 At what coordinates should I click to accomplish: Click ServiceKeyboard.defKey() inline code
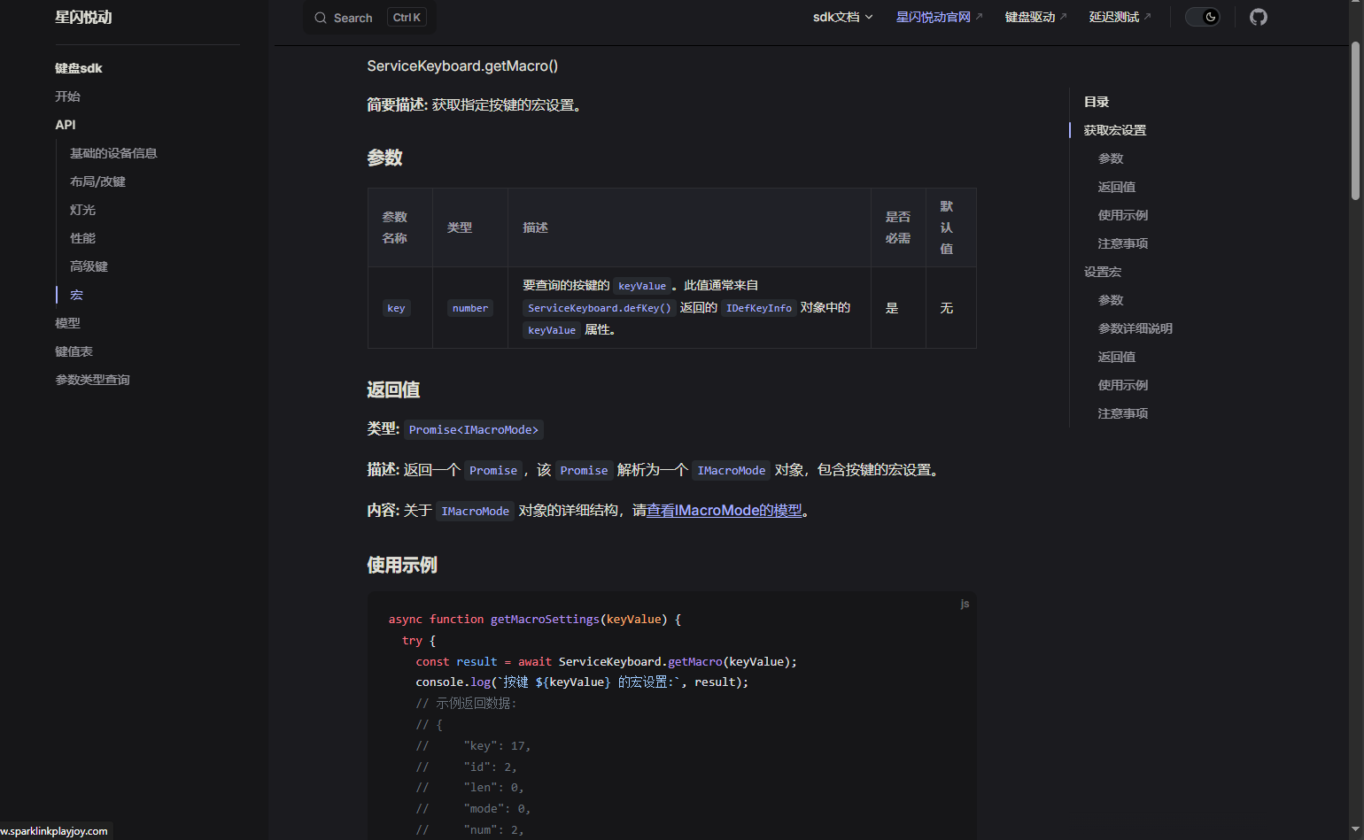[600, 308]
